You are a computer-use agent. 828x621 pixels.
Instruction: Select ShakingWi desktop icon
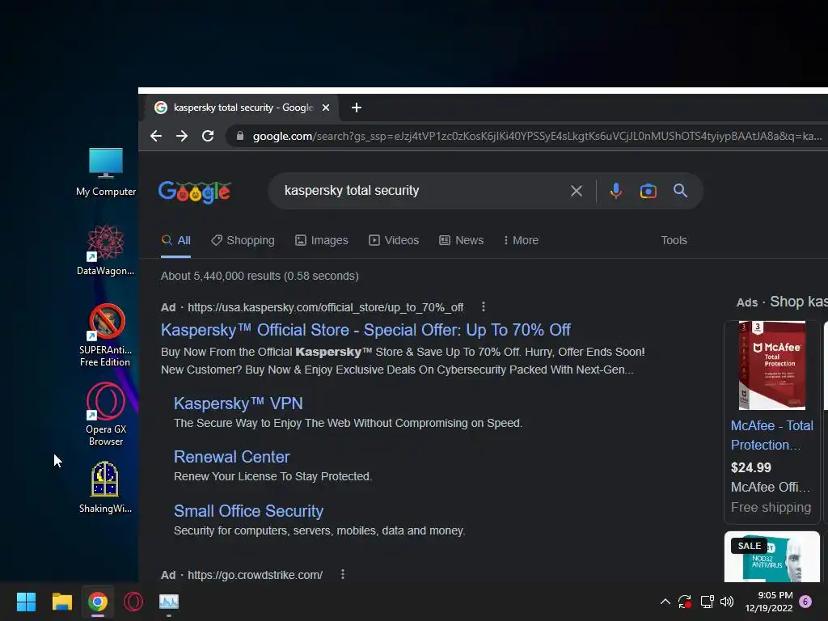click(106, 487)
